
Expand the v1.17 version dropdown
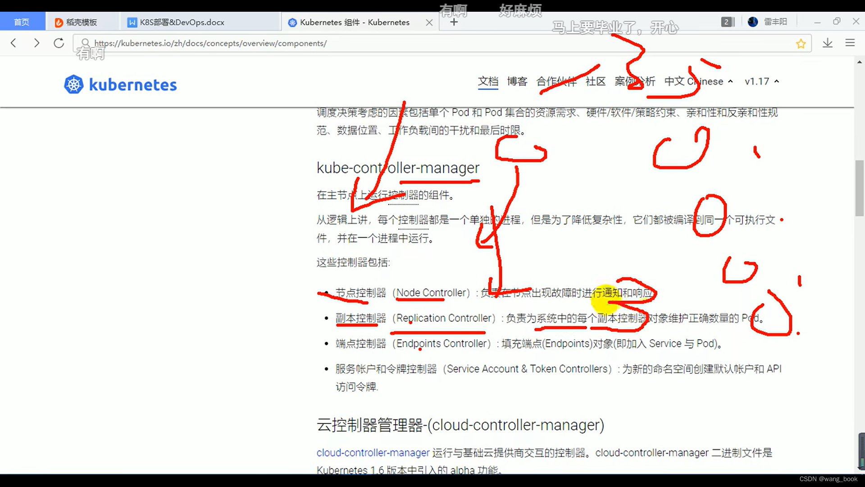762,82
